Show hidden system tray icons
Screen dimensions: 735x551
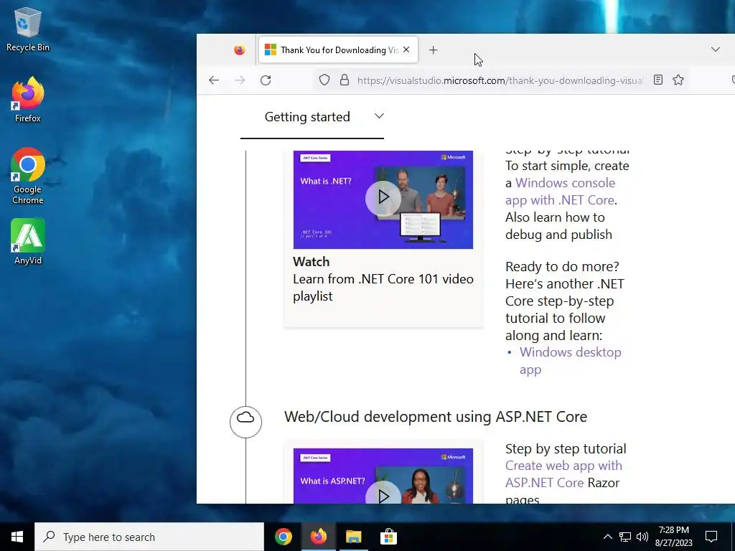point(607,537)
